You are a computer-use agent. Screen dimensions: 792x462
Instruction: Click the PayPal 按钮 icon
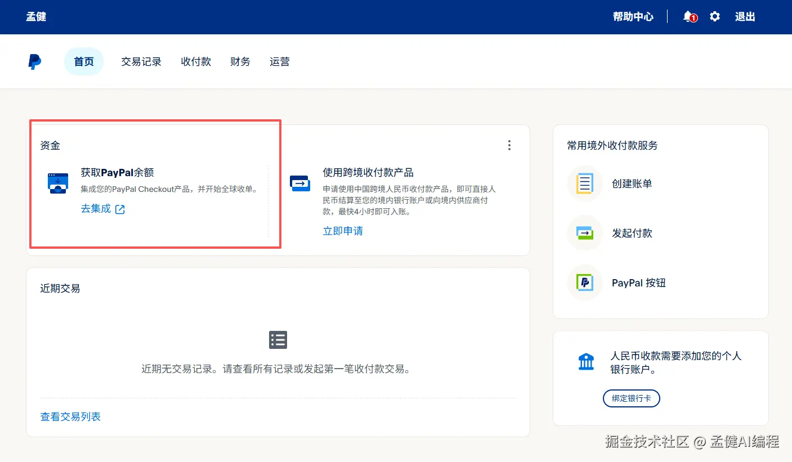coord(585,282)
